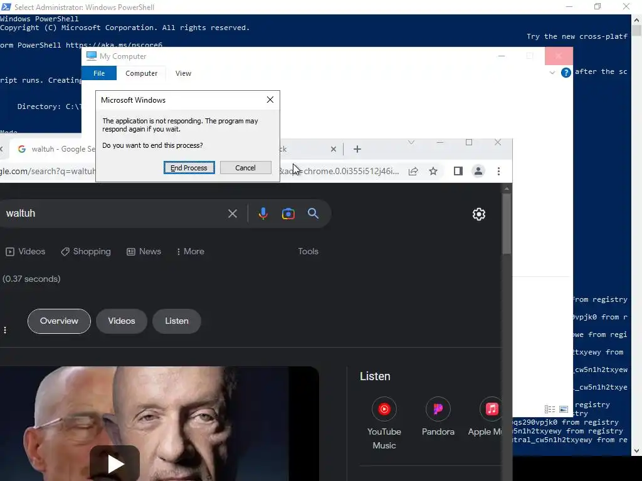The width and height of the screenshot is (642, 481).
Task: Open the knowledge panel three-dot menu
Action: tap(5, 330)
